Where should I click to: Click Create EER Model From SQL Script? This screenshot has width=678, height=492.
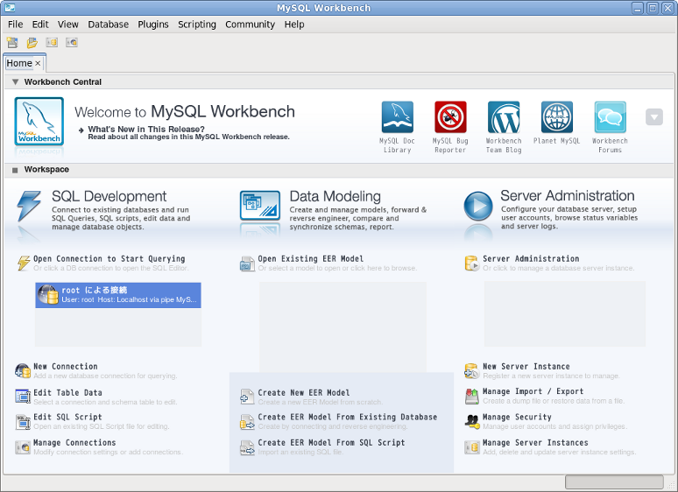(x=332, y=443)
